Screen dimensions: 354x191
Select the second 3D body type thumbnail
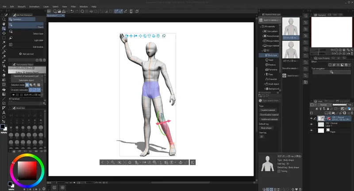tap(291, 50)
